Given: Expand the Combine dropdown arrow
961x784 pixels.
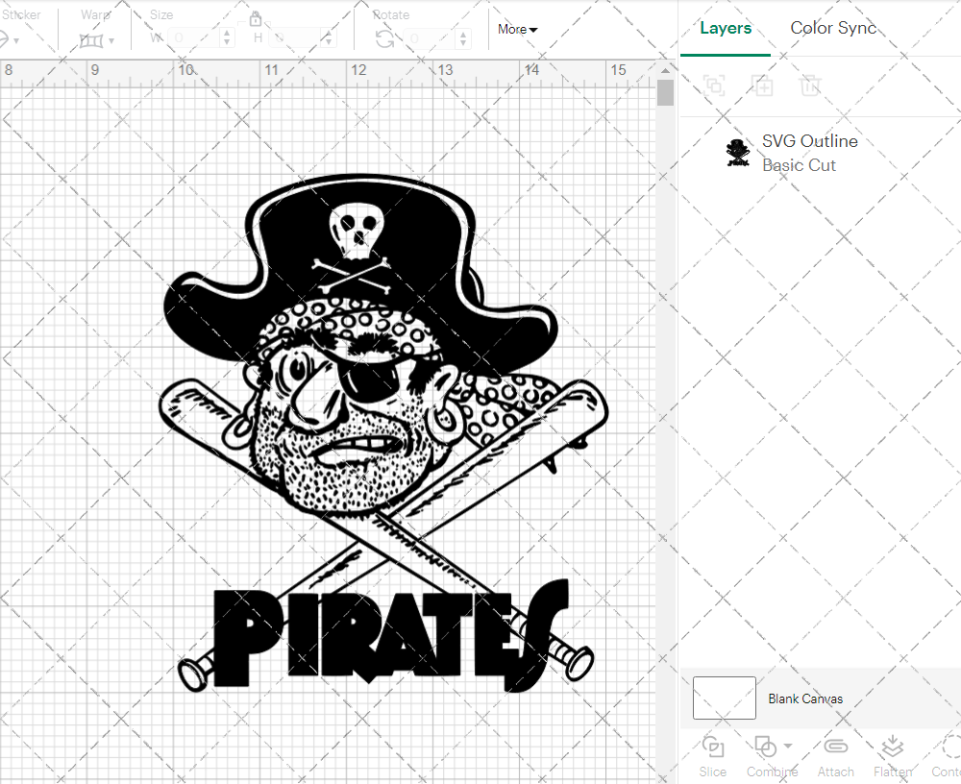Looking at the screenshot, I should point(788,747).
